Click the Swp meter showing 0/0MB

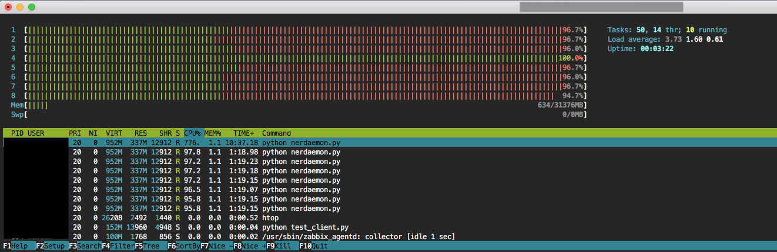click(306, 115)
